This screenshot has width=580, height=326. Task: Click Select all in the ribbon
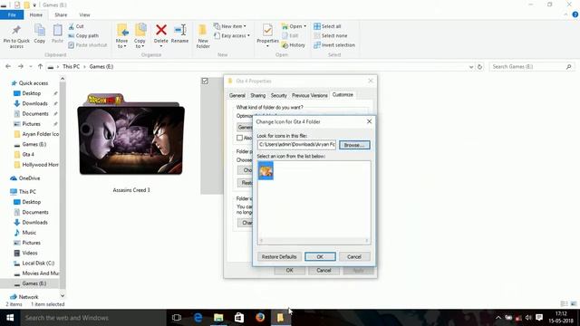click(327, 26)
